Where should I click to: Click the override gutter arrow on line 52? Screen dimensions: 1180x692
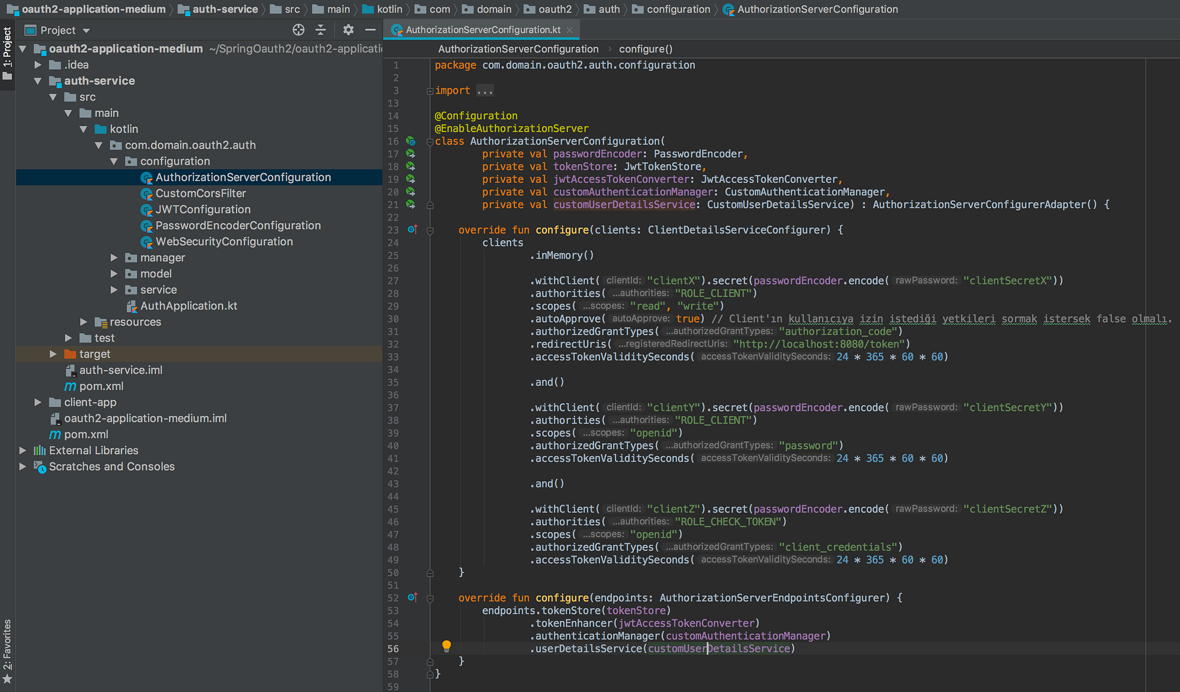[x=412, y=598]
